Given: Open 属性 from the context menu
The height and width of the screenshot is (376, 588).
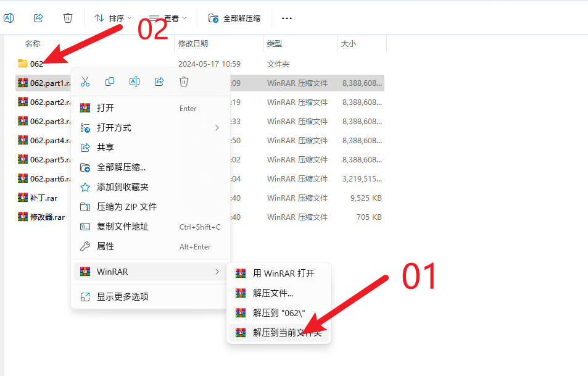Looking at the screenshot, I should (x=151, y=246).
